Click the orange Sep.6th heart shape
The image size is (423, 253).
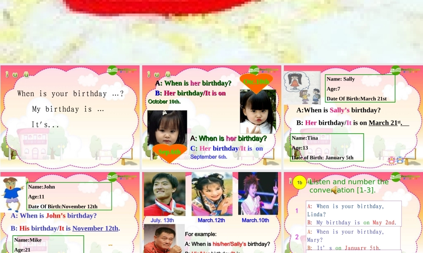click(170, 153)
